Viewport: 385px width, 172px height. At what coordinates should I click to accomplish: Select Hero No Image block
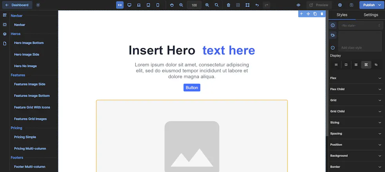pos(25,66)
